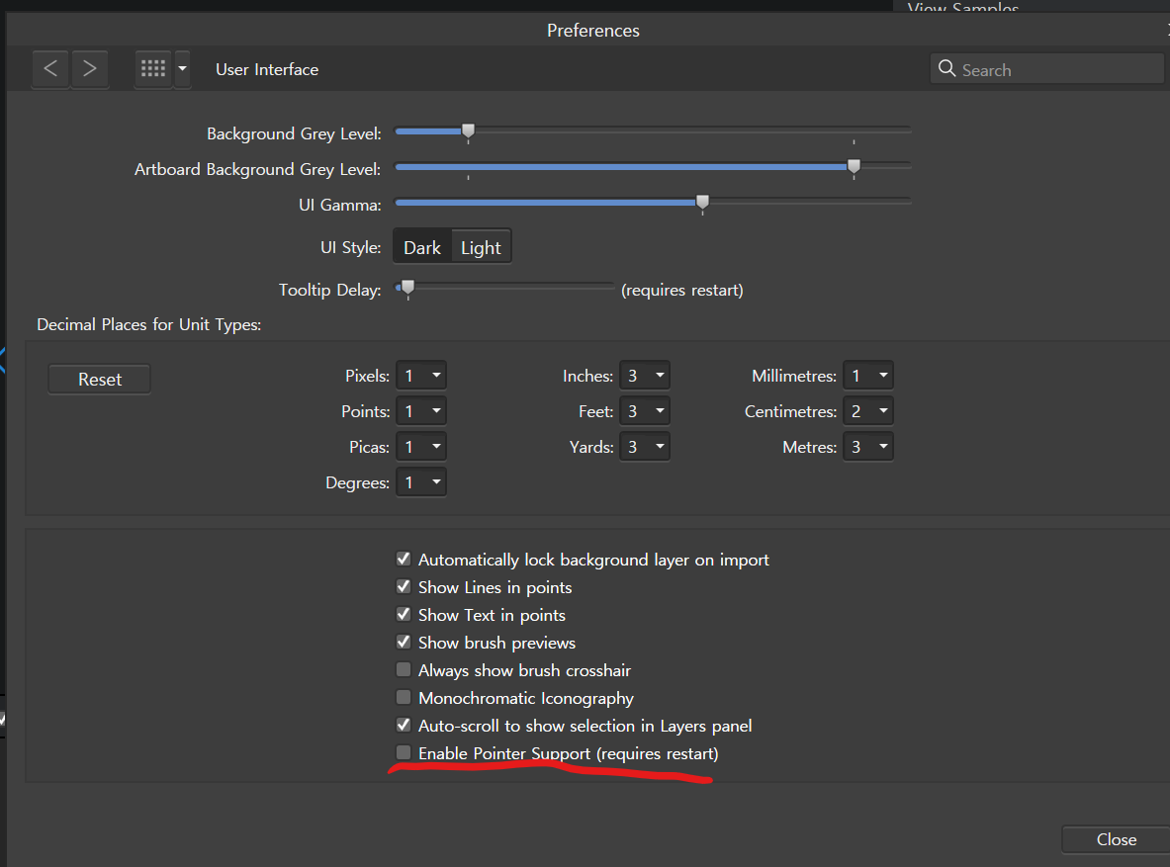The width and height of the screenshot is (1170, 867).
Task: Reset the decimal places for unit types
Action: (x=99, y=379)
